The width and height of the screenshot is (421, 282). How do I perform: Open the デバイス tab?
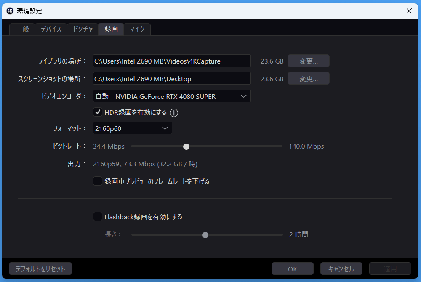point(51,29)
